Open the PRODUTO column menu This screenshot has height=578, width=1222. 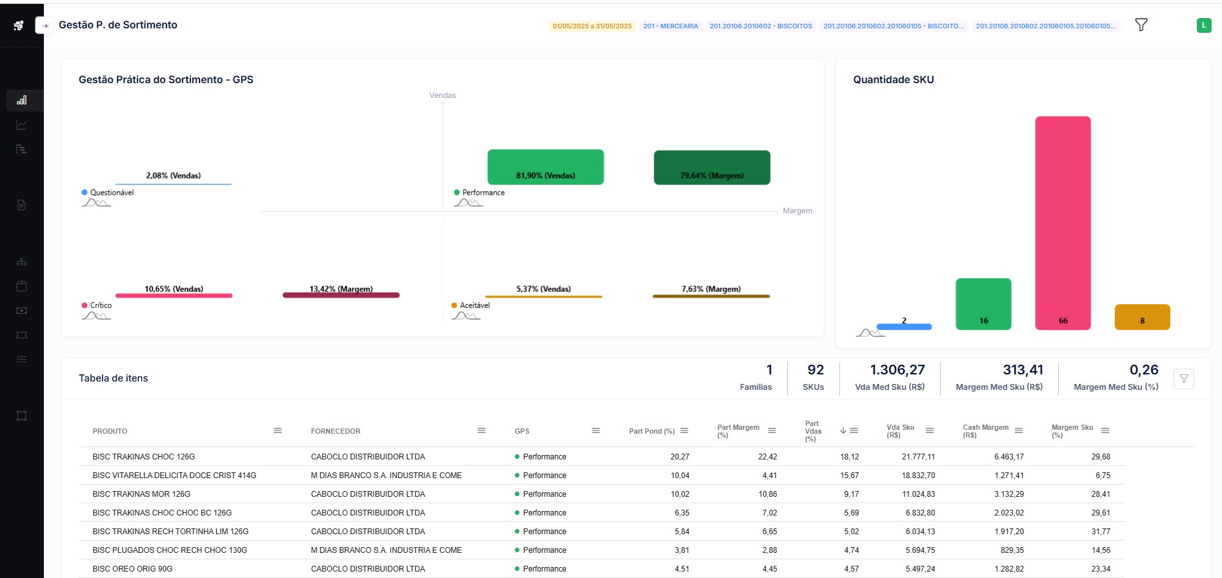(277, 430)
